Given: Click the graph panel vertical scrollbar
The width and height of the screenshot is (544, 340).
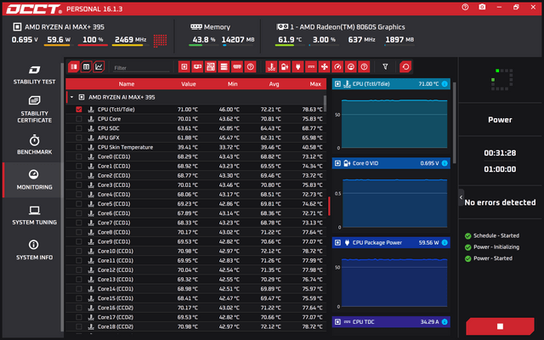Looking at the screenshot, I should [x=455, y=123].
